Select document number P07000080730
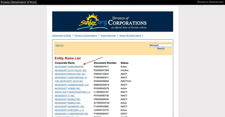This screenshot has height=117, width=225. [101, 95]
